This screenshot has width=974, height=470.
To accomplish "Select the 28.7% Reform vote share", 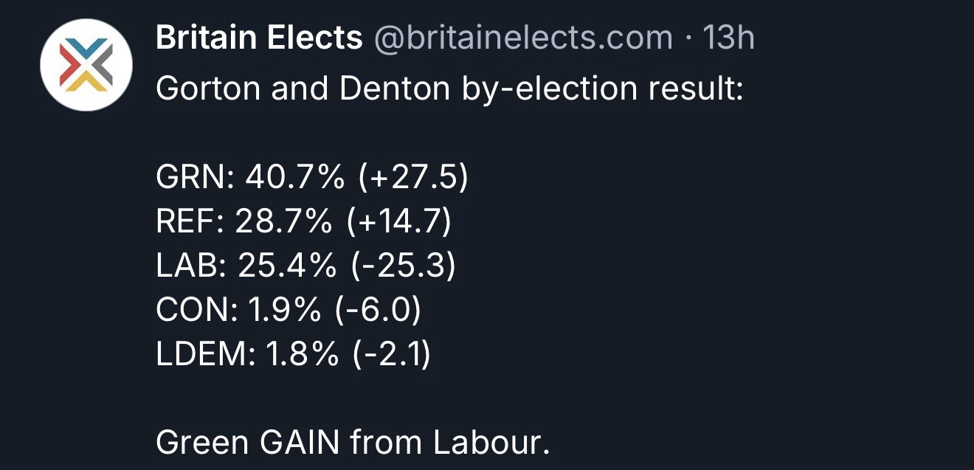I will (283, 223).
